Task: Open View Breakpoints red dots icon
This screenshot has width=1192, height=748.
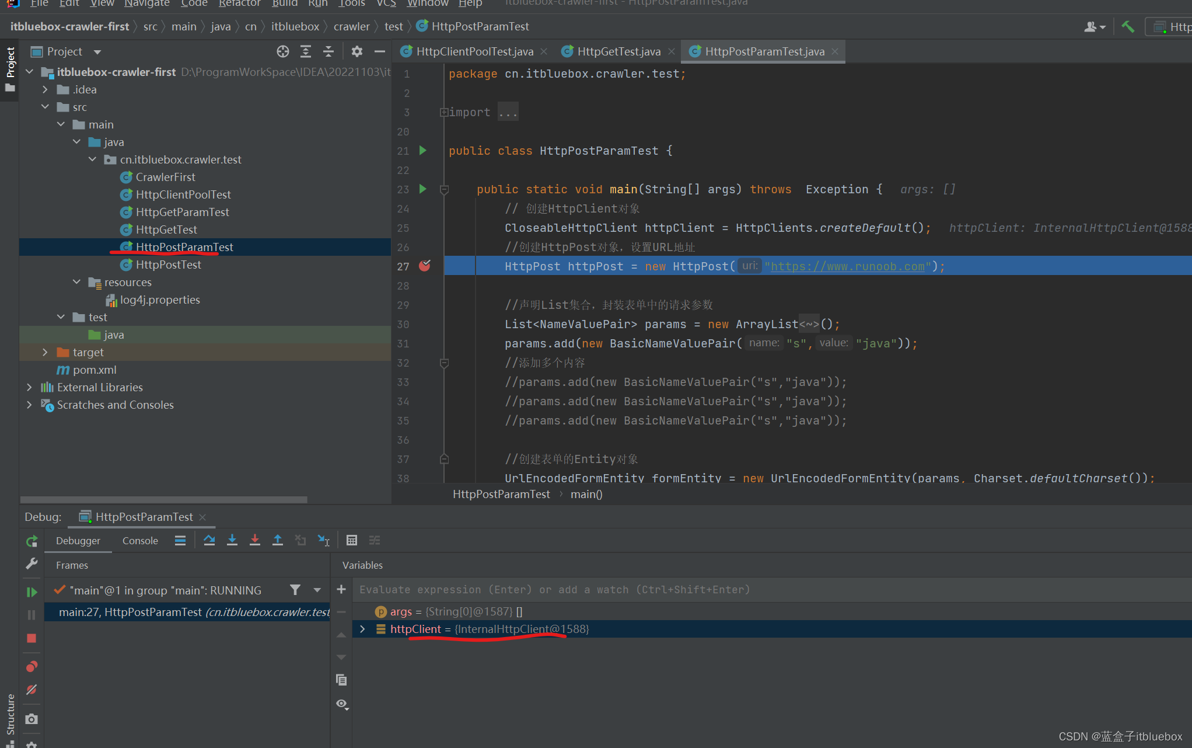Action: pos(32,667)
